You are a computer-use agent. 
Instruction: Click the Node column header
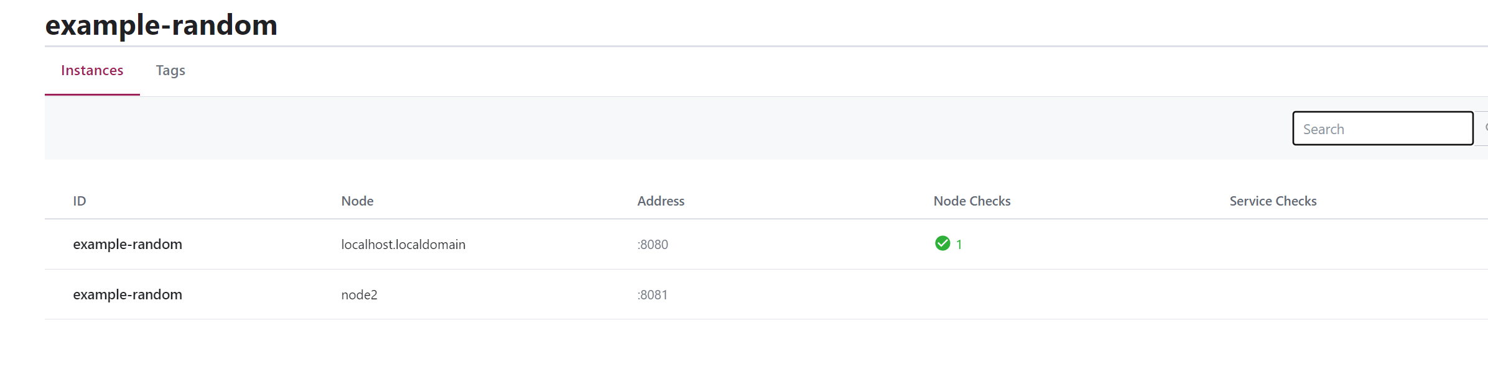357,201
